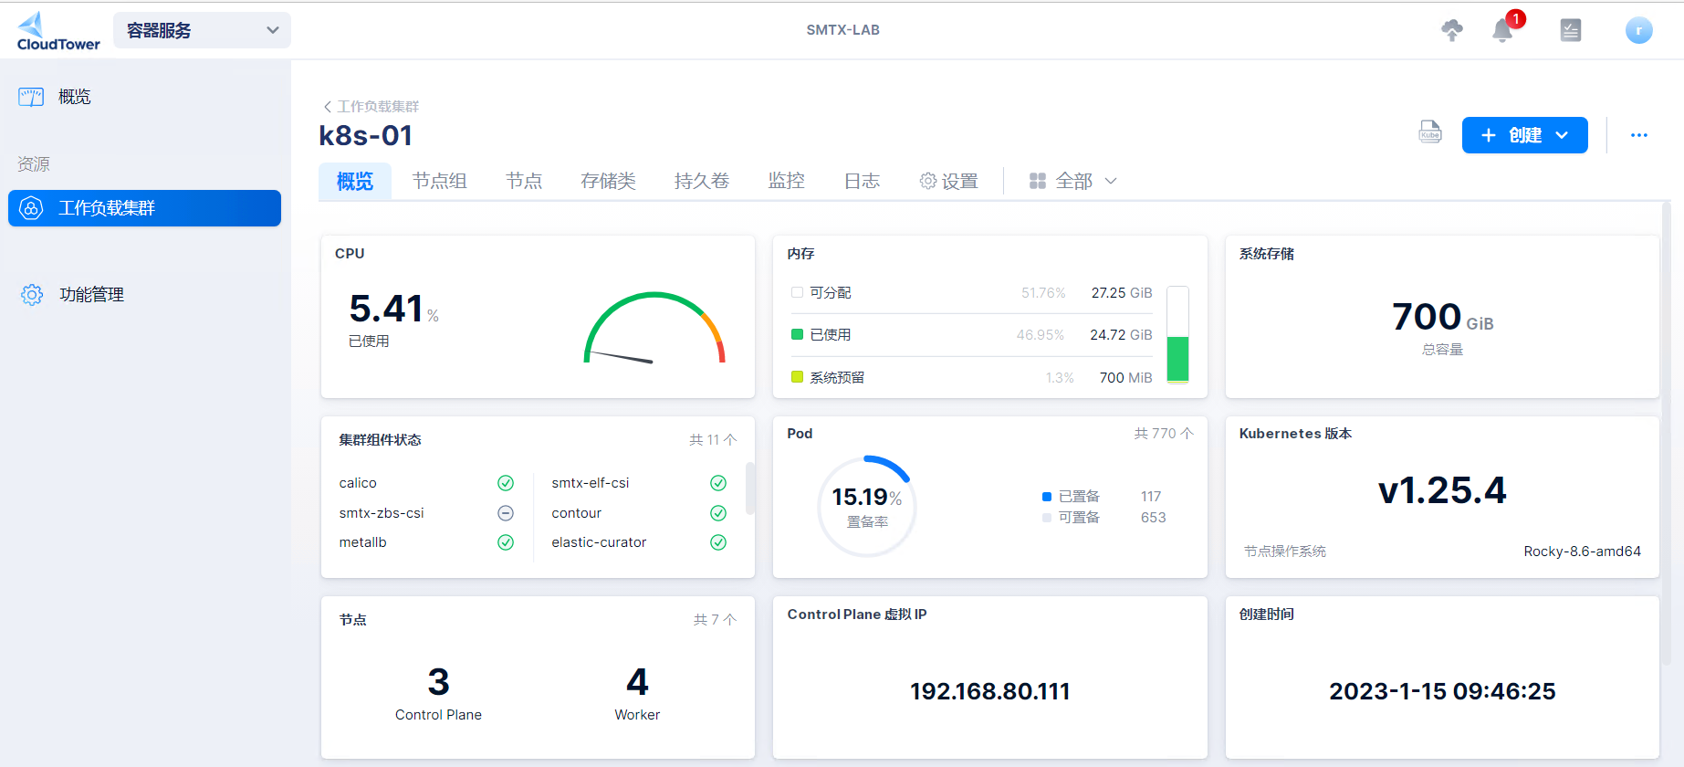Click the Kubernetes version v1.25.4
Viewport: 1684px width, 767px height.
(1442, 491)
